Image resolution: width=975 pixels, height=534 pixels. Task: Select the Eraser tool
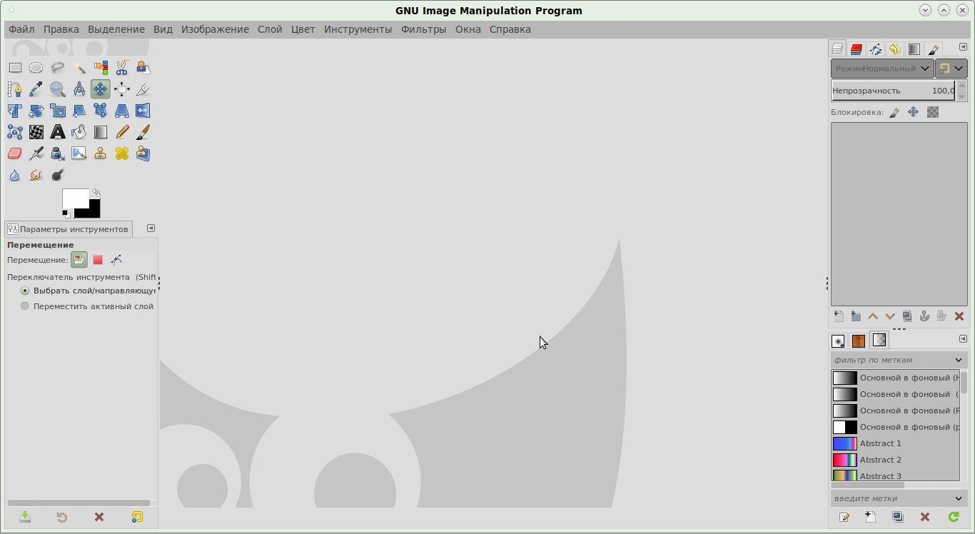pyautogui.click(x=15, y=153)
